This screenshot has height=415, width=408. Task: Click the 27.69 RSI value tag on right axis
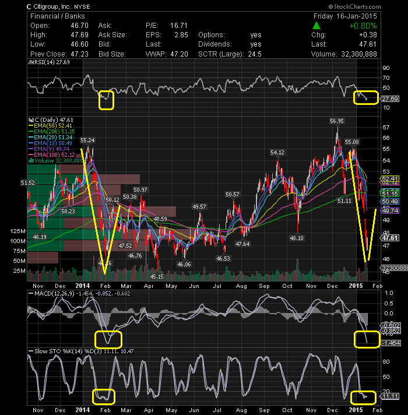pos(390,99)
